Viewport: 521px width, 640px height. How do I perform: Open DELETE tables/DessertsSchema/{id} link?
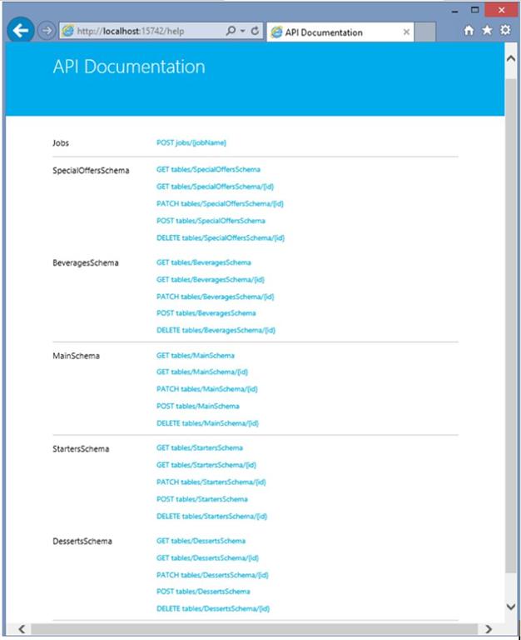point(213,608)
